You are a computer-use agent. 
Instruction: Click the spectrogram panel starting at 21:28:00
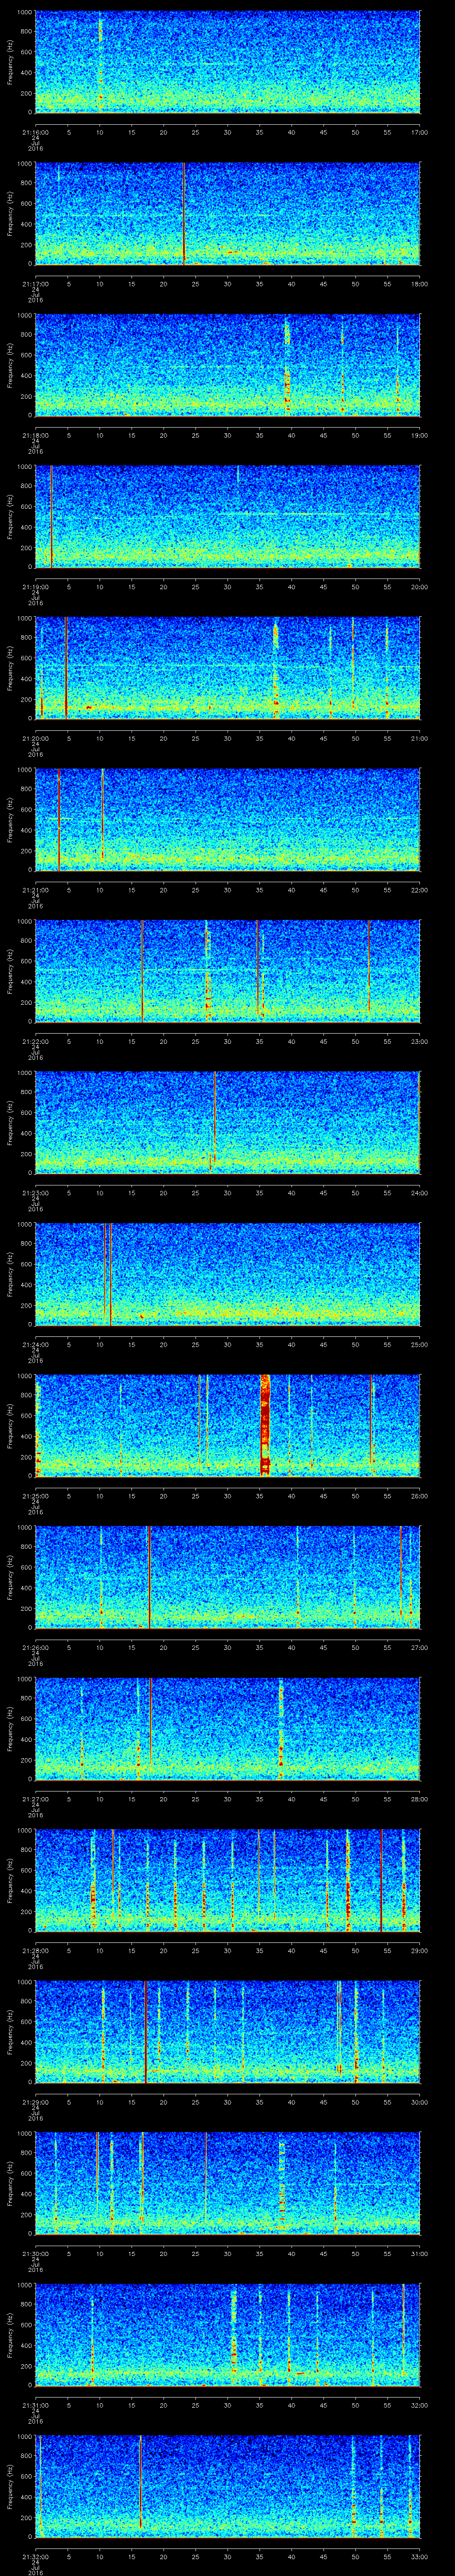coord(228,1880)
